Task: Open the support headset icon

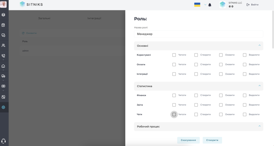Action: [x=3, y=141]
